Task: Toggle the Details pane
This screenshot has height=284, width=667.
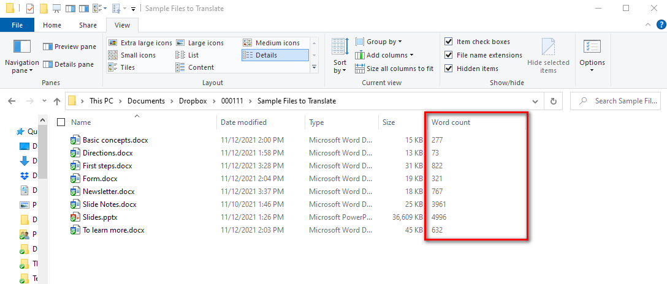Action: (x=68, y=64)
